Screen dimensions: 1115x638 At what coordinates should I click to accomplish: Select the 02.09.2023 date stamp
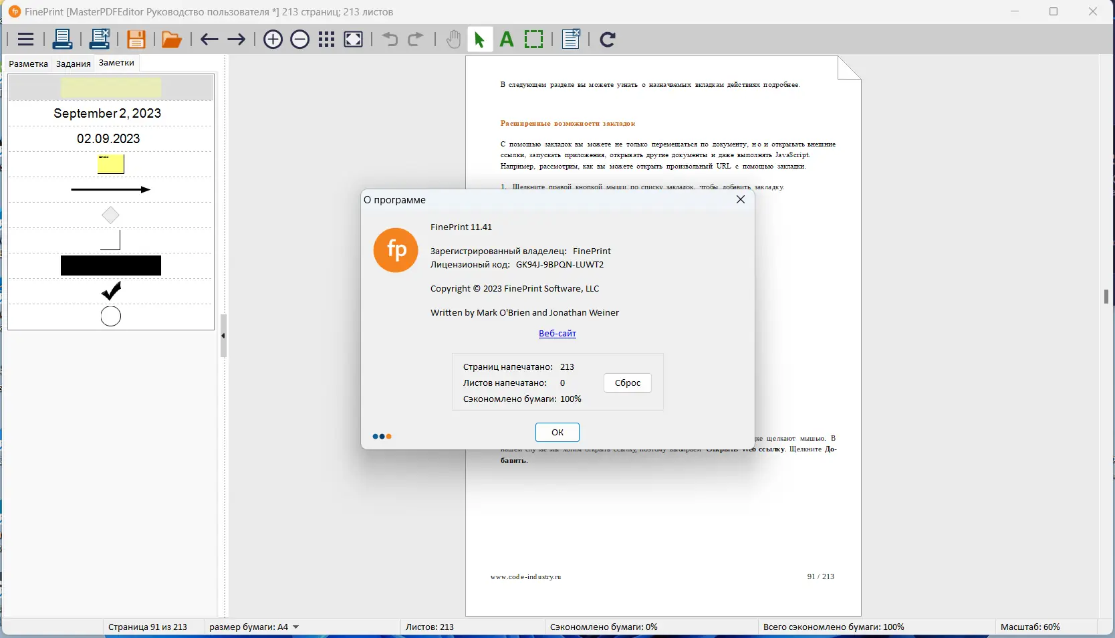tap(108, 138)
